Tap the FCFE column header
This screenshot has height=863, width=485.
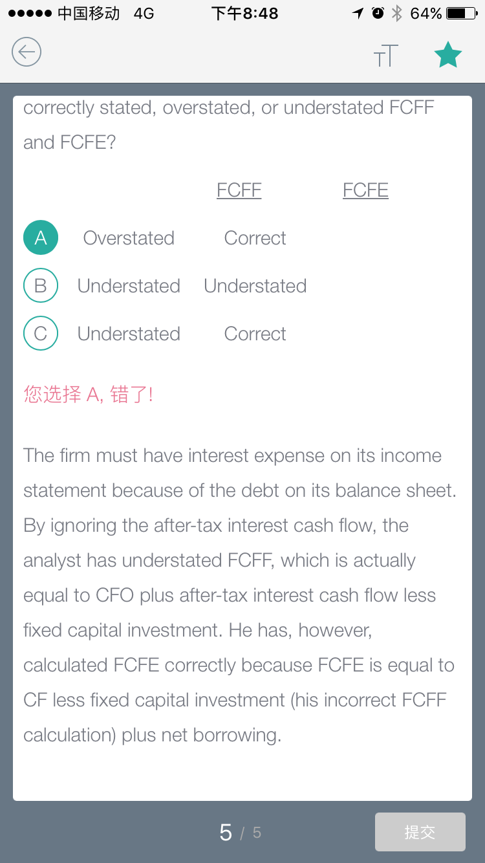[x=365, y=190]
